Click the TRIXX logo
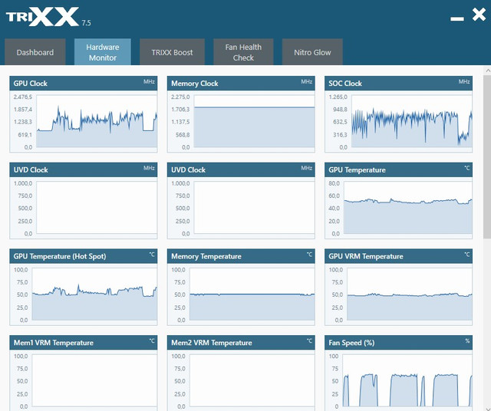 (x=42, y=17)
